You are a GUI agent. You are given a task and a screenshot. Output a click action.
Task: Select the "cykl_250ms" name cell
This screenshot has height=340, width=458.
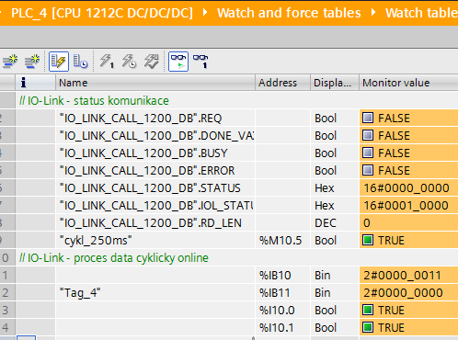click(x=155, y=240)
